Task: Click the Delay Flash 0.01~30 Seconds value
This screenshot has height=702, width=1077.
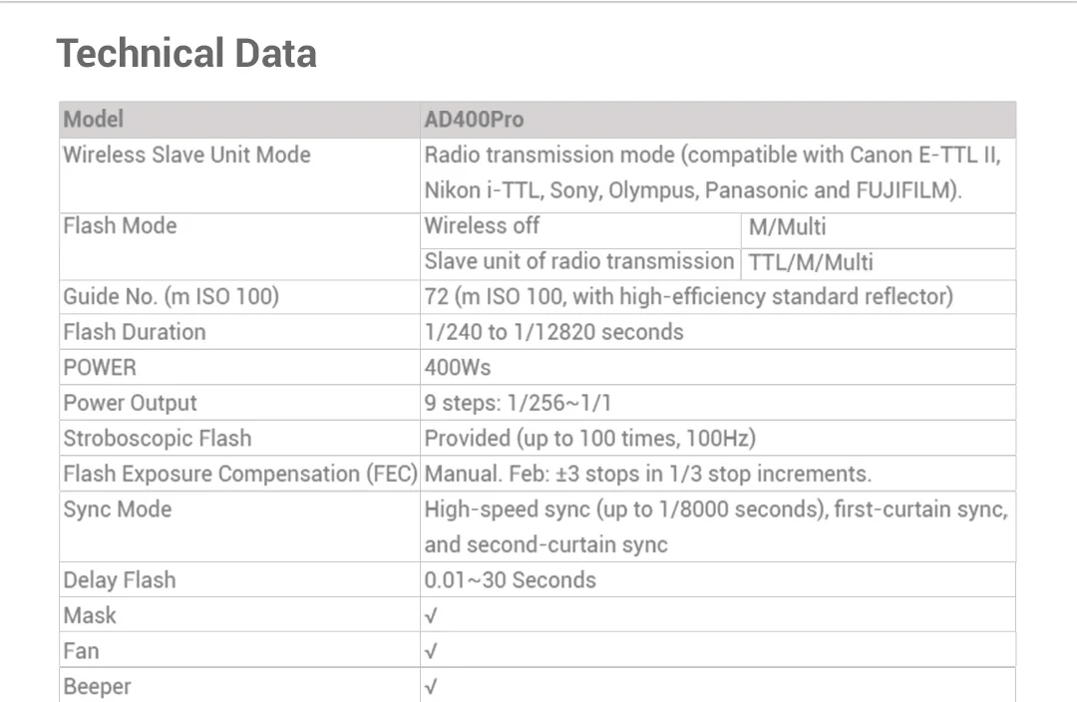Action: pyautogui.click(x=510, y=580)
